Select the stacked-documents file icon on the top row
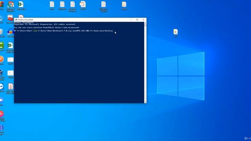Image resolution: width=251 pixels, height=141 pixels. [x=83, y=4]
